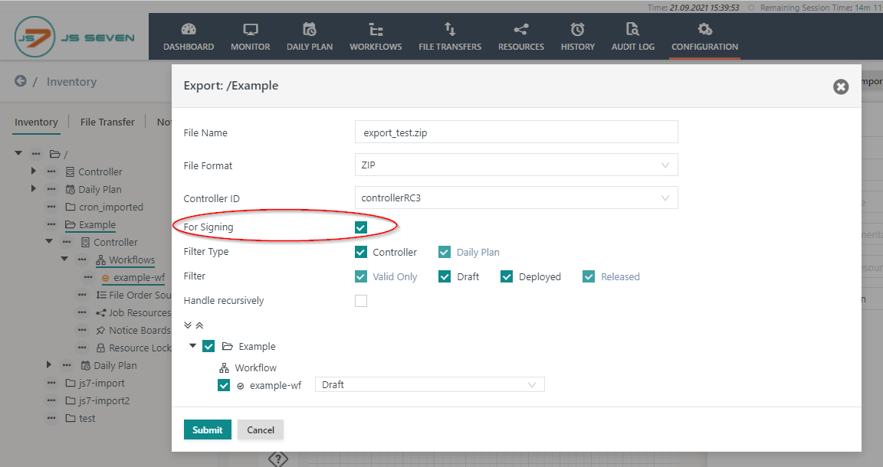The image size is (883, 467).
Task: Toggle the Deployed filter checkbox
Action: 506,276
